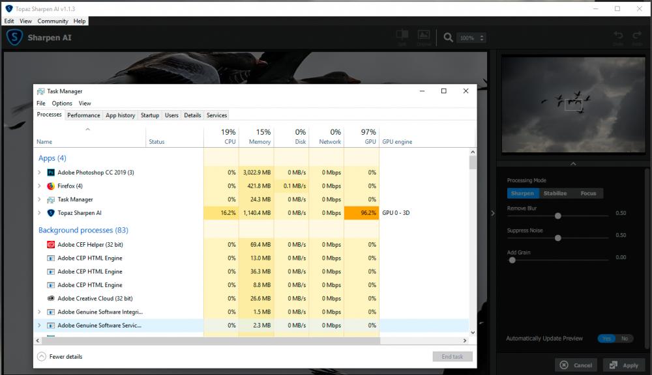Click the Split view icon in Sharpen AI
652x375 pixels.
(402, 35)
